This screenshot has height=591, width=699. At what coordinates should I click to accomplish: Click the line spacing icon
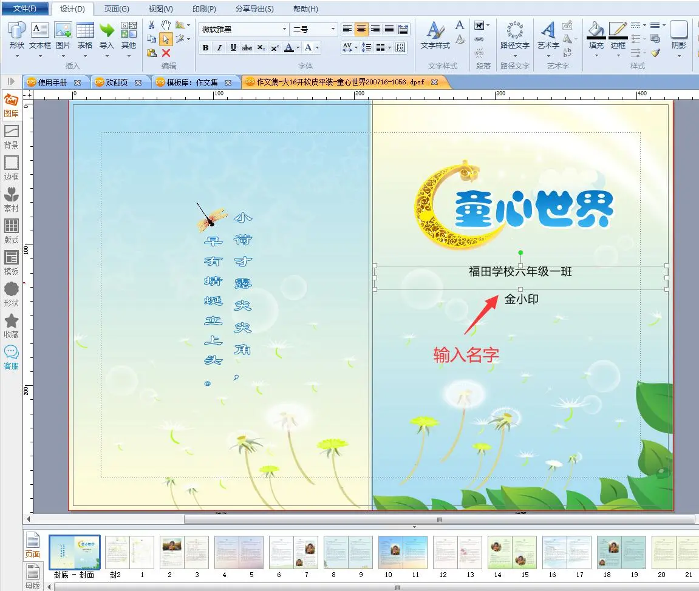click(x=366, y=47)
